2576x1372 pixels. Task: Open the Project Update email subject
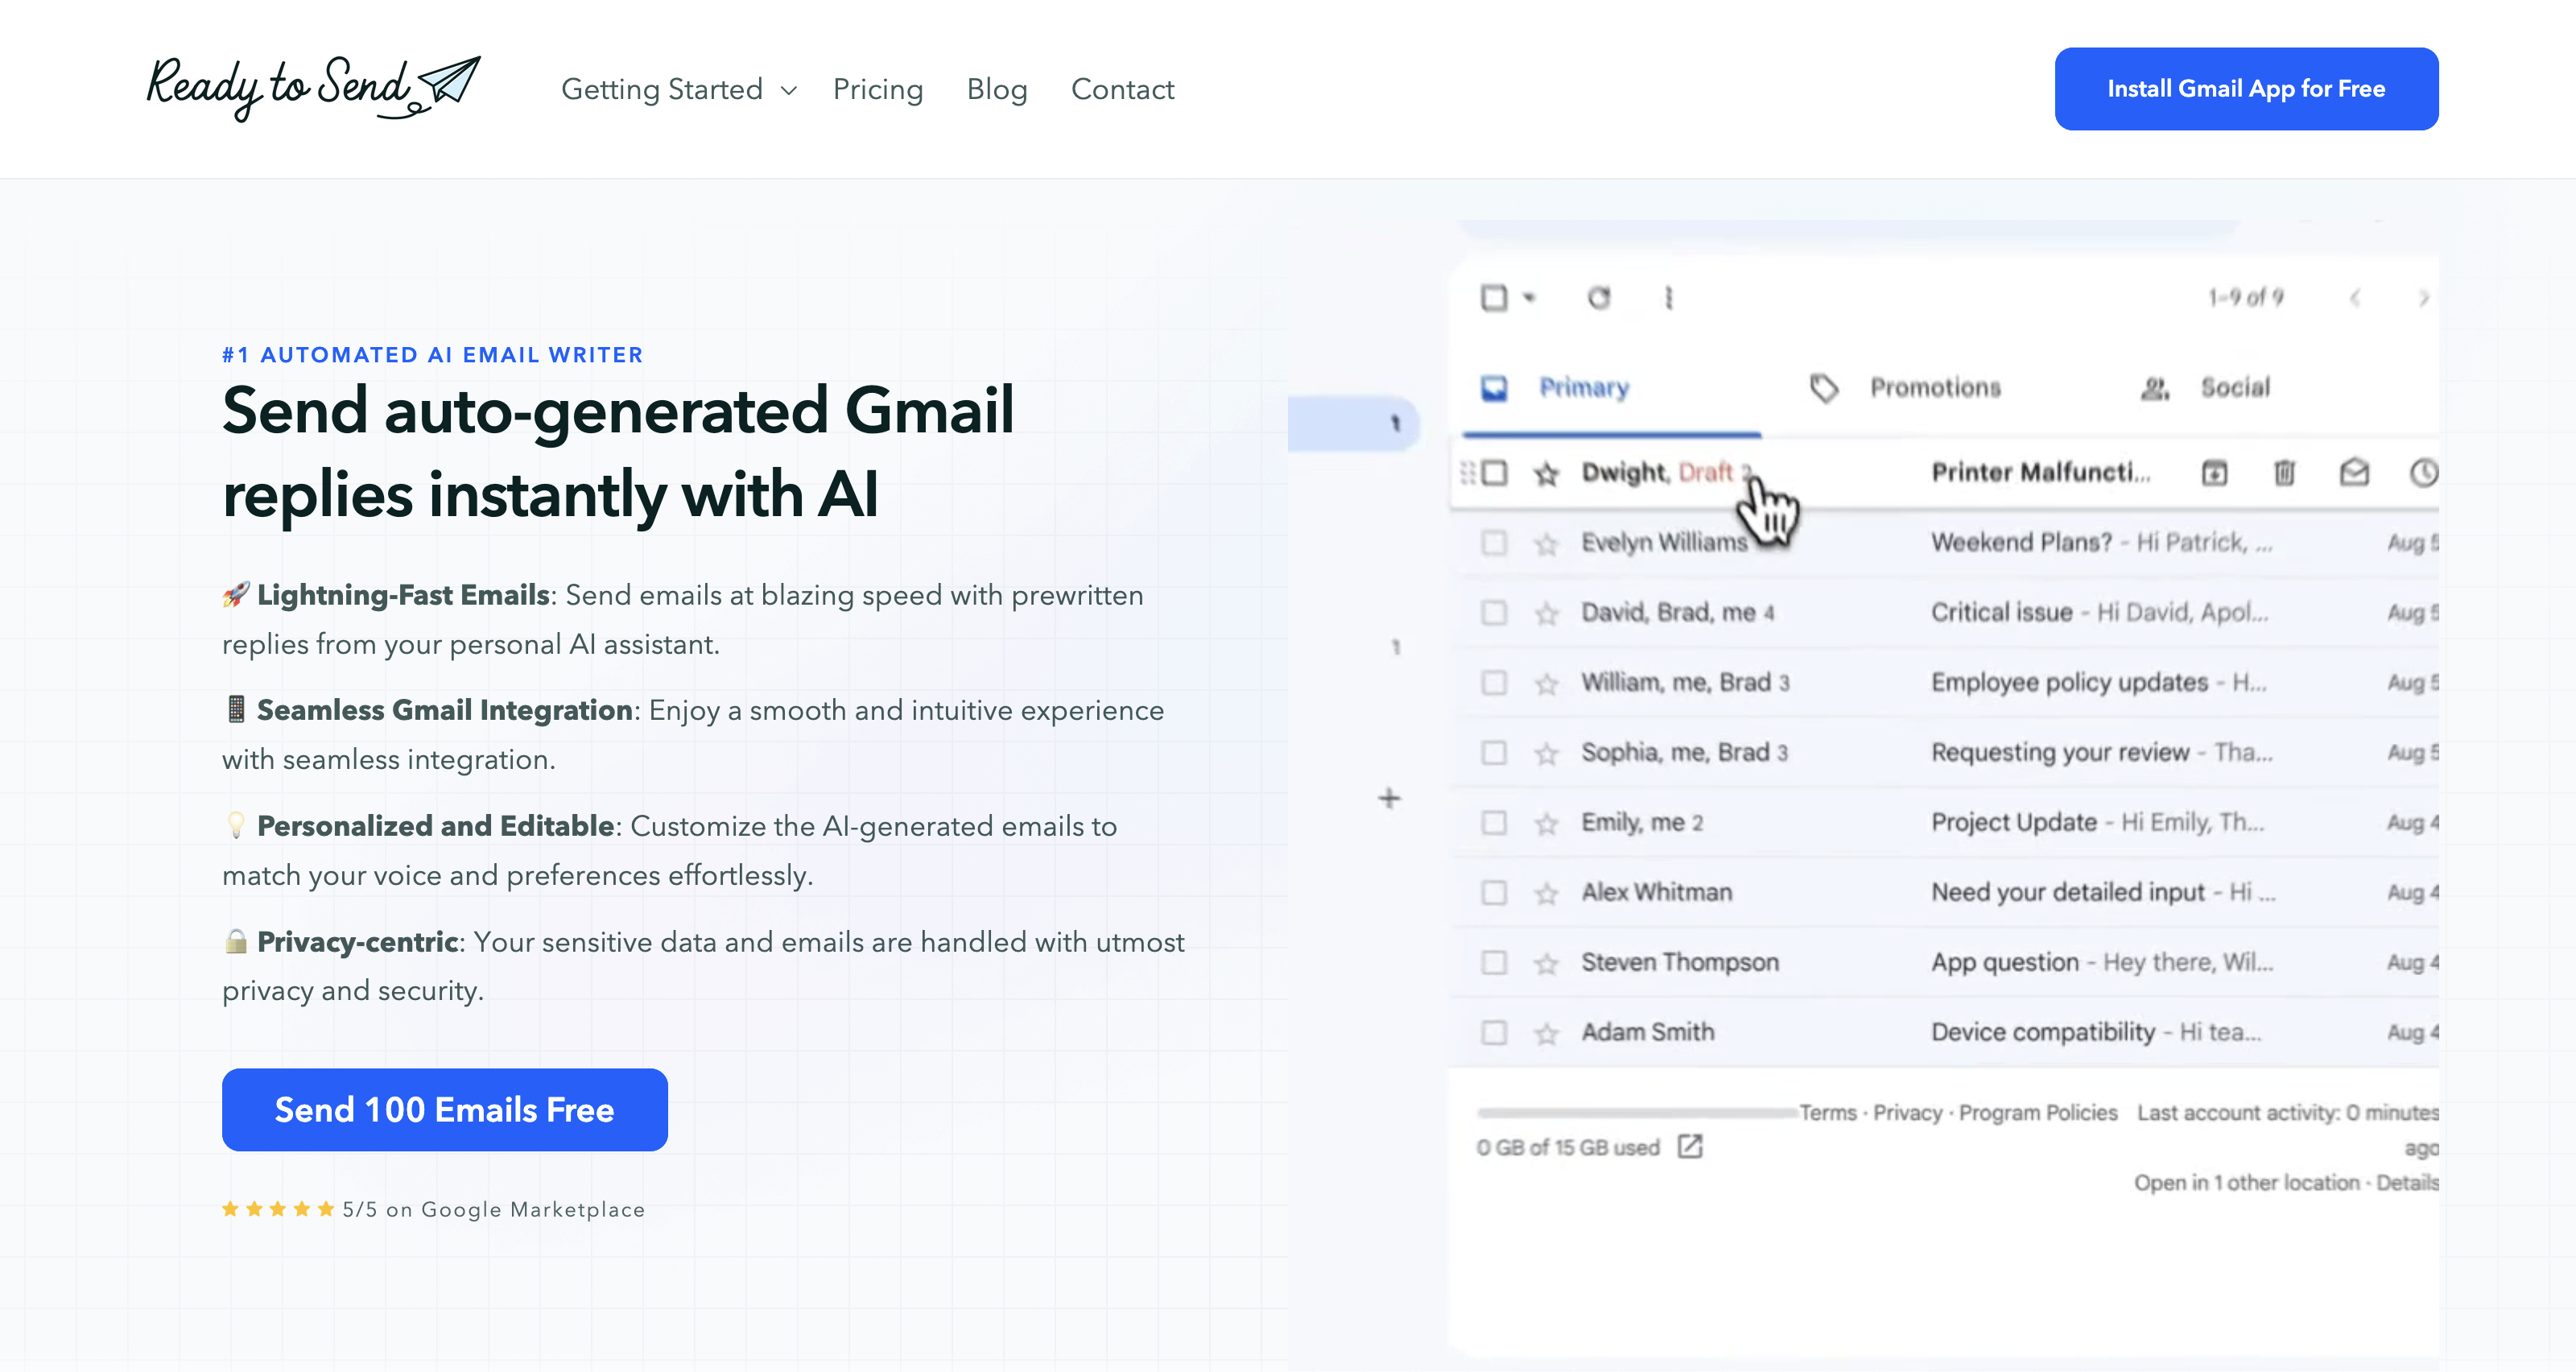coord(2014,822)
